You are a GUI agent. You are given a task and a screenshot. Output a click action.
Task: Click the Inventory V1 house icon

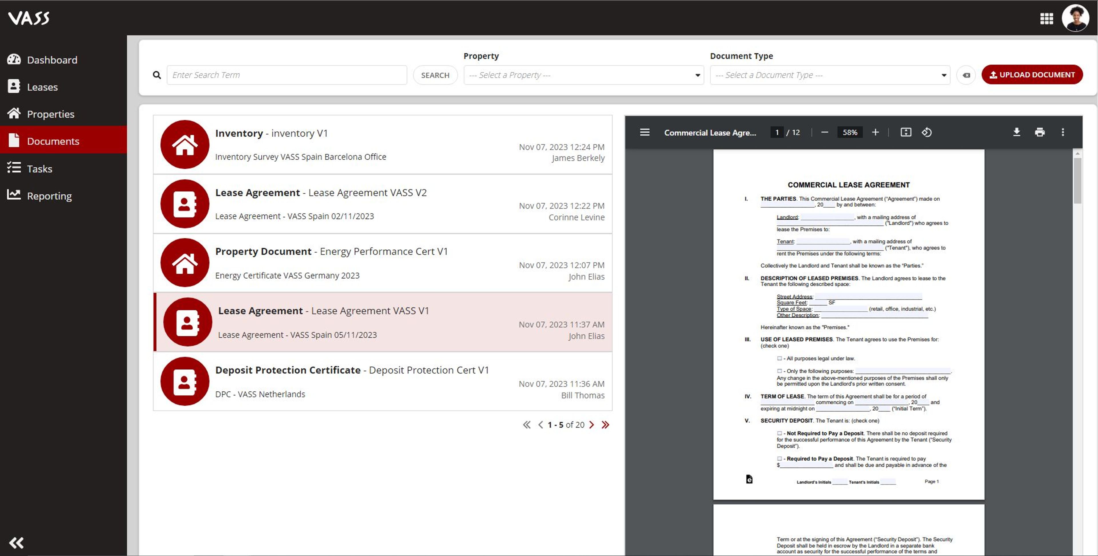[184, 145]
